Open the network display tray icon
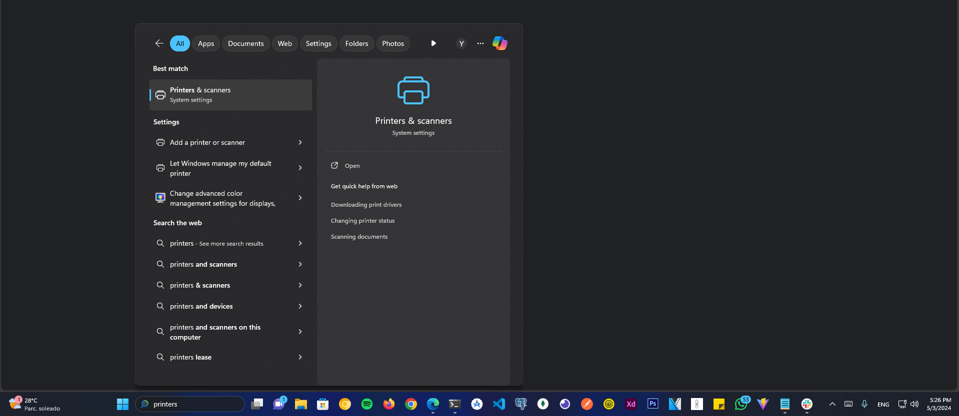Viewport: 959px width, 416px height. pyautogui.click(x=902, y=404)
